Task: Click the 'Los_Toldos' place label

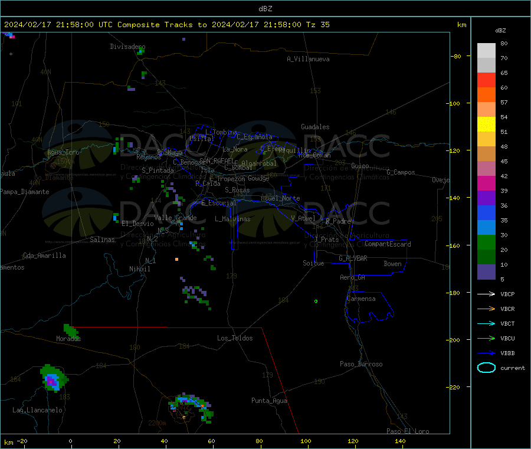Action: [x=235, y=338]
